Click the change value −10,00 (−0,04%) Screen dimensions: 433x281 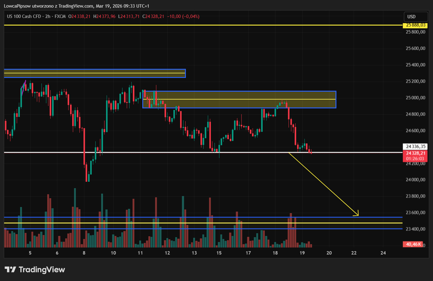tap(183, 17)
